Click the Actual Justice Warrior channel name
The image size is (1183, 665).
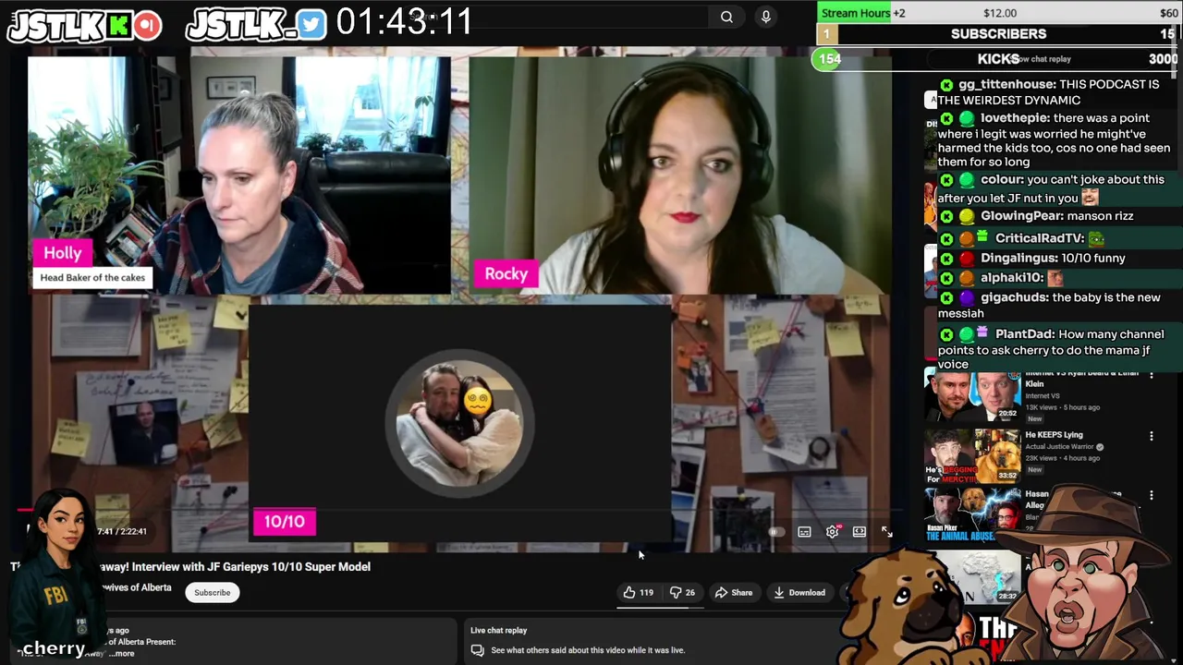coord(1060,447)
